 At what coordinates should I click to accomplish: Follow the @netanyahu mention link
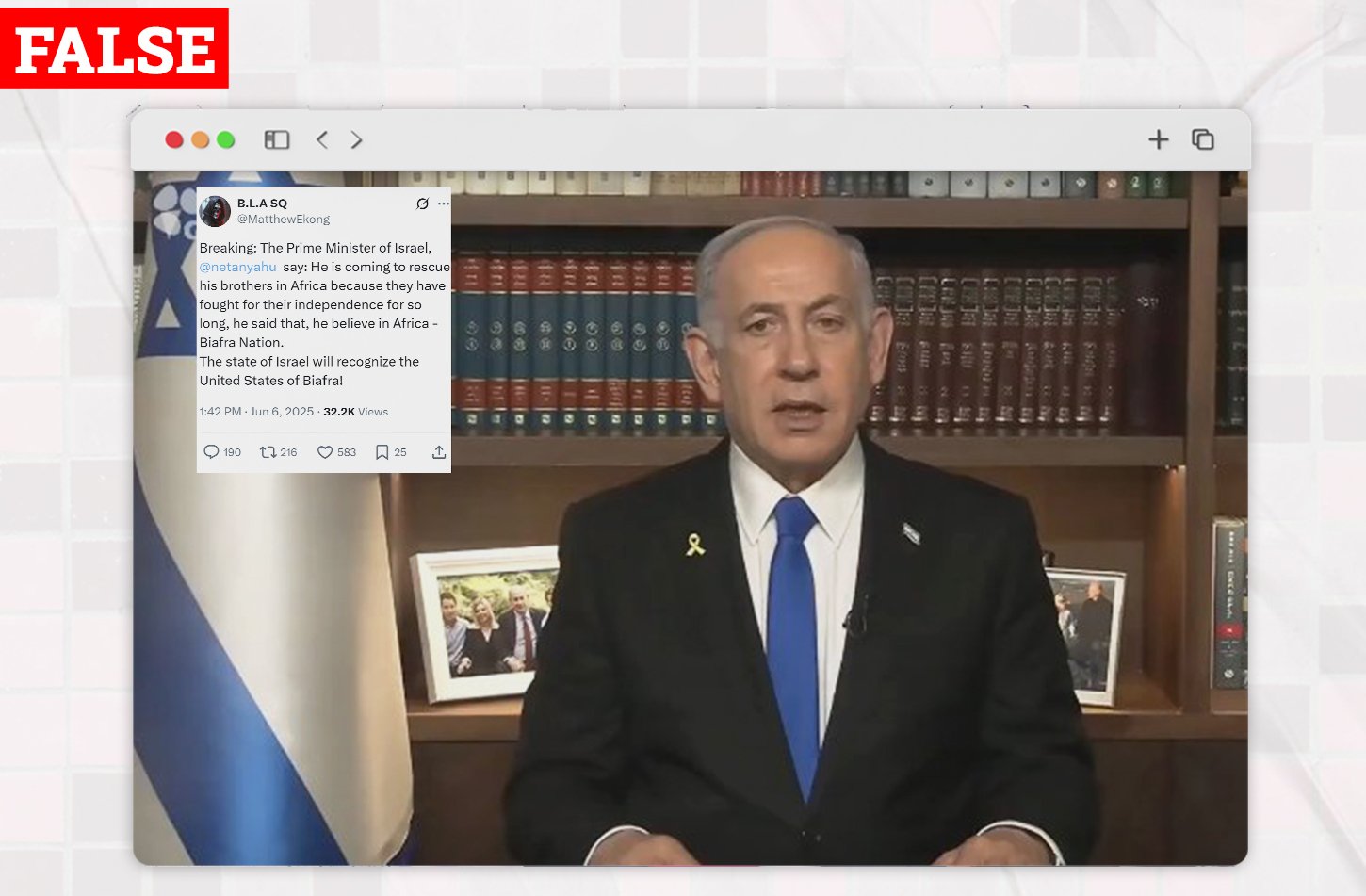pyautogui.click(x=237, y=268)
